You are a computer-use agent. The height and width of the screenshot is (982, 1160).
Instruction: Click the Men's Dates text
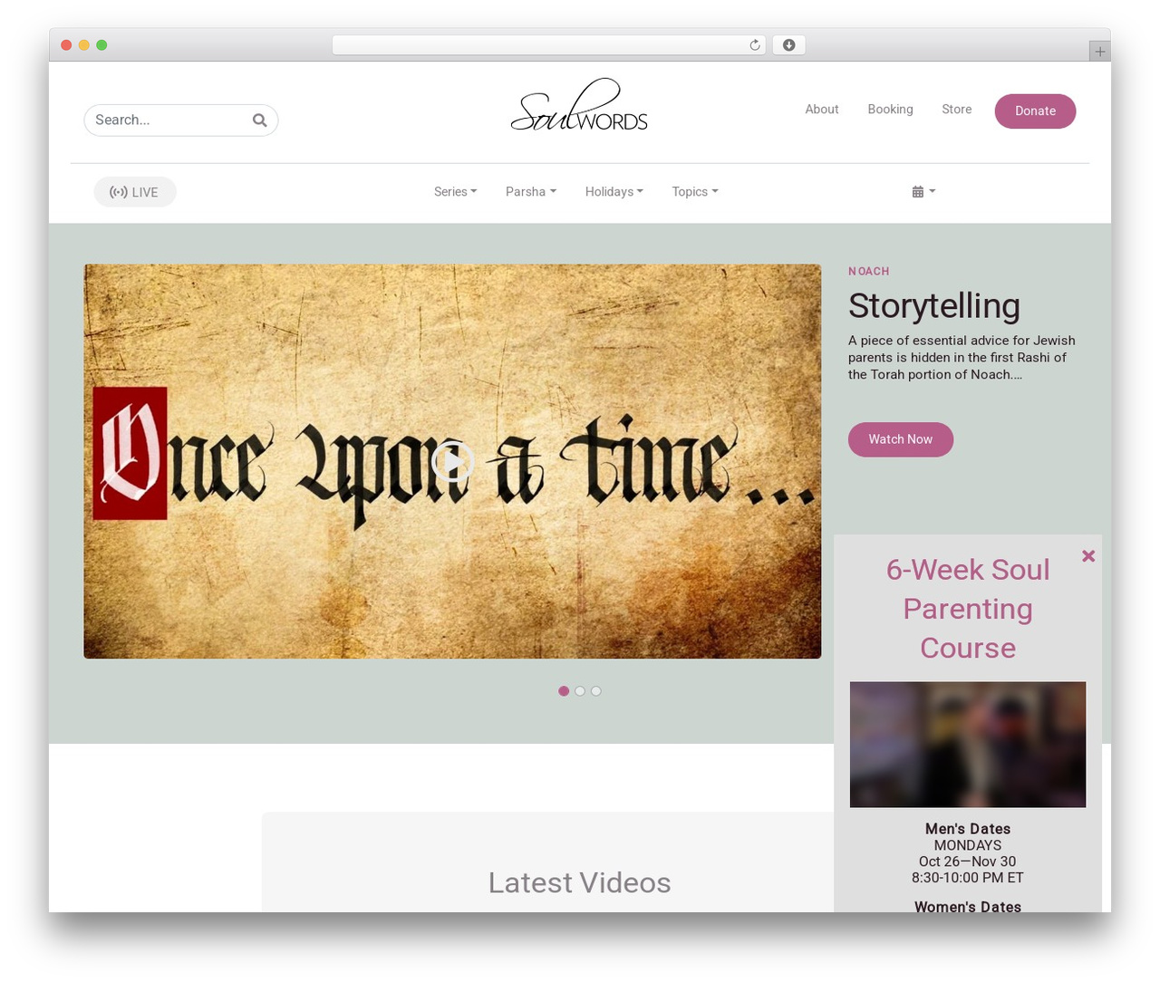(968, 829)
